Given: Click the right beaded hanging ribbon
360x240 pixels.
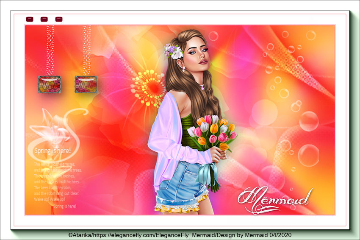Looking at the screenshot, I should [87, 50].
